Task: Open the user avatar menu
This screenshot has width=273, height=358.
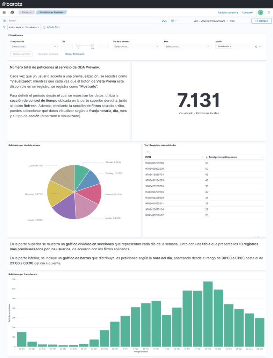Action: 260,12
